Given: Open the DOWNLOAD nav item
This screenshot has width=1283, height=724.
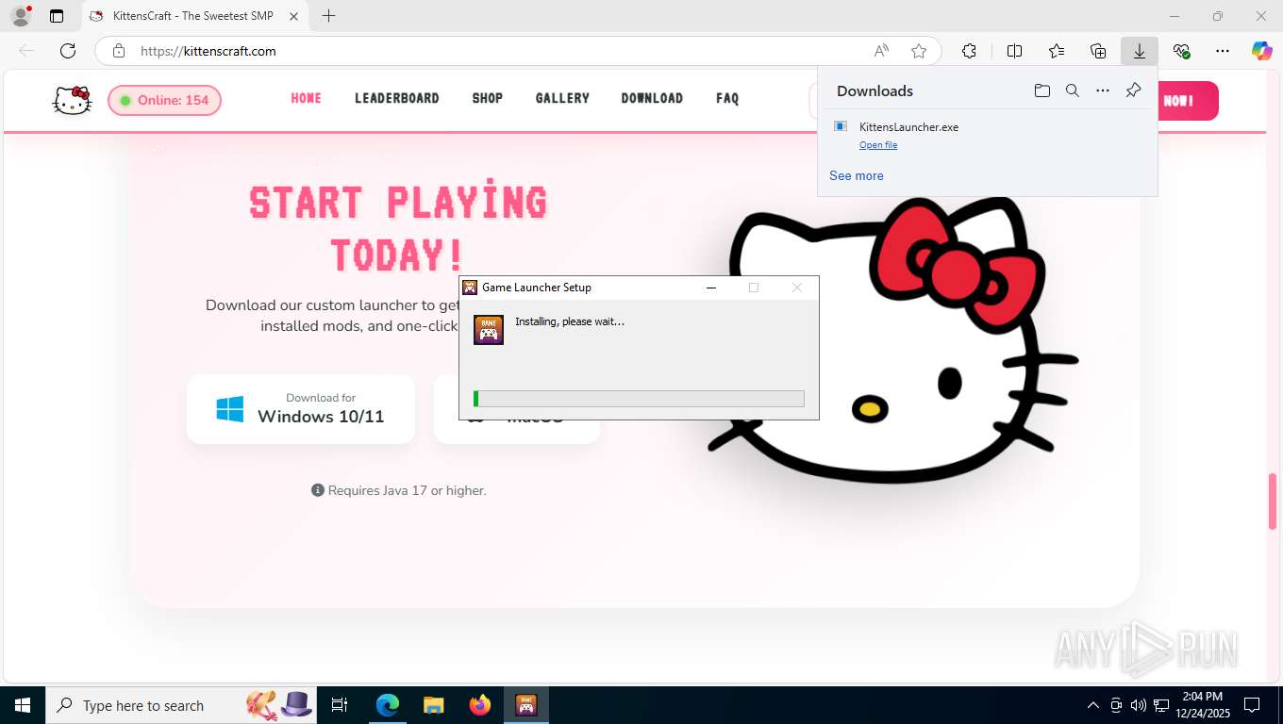Looking at the screenshot, I should pos(652,98).
